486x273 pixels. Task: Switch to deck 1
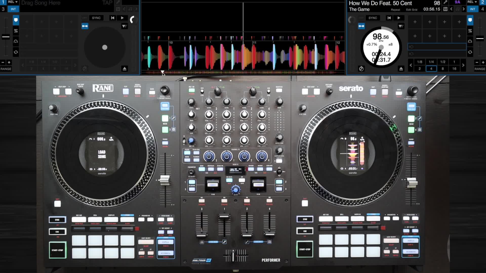(x=3, y=2)
